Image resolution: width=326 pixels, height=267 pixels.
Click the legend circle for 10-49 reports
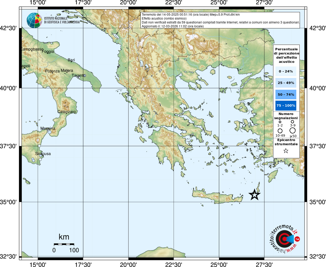[280, 131]
